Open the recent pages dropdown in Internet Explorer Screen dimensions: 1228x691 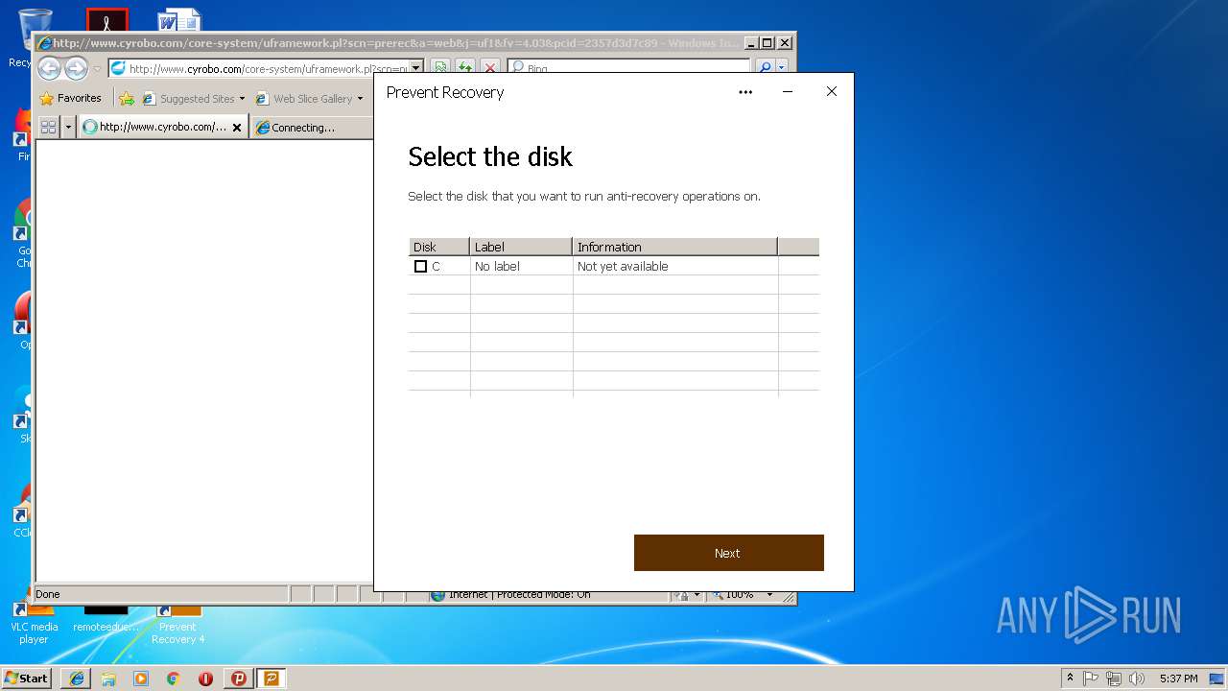(x=97, y=69)
